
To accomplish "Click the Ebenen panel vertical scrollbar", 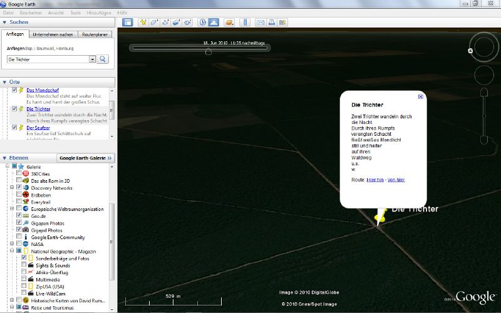I will pos(112,238).
